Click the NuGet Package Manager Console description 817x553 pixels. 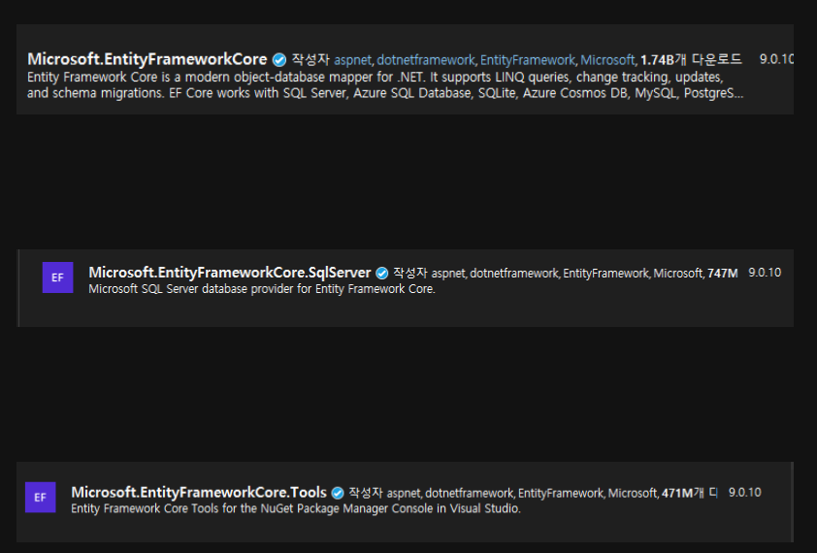296,508
